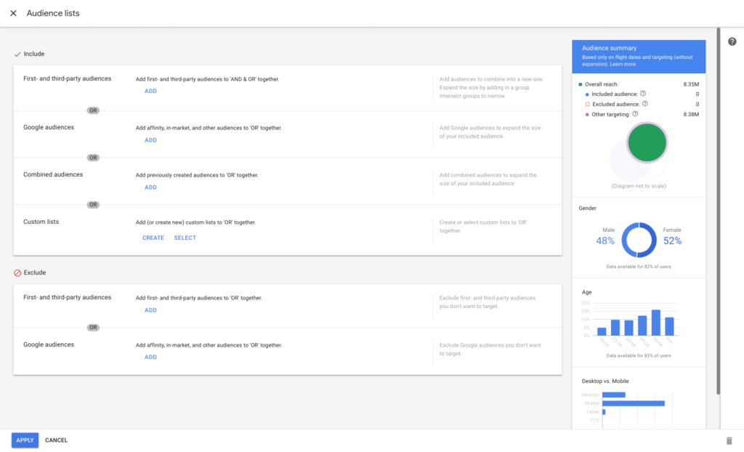Click the Include section checkmark icon
The image size is (744, 452).
click(17, 55)
